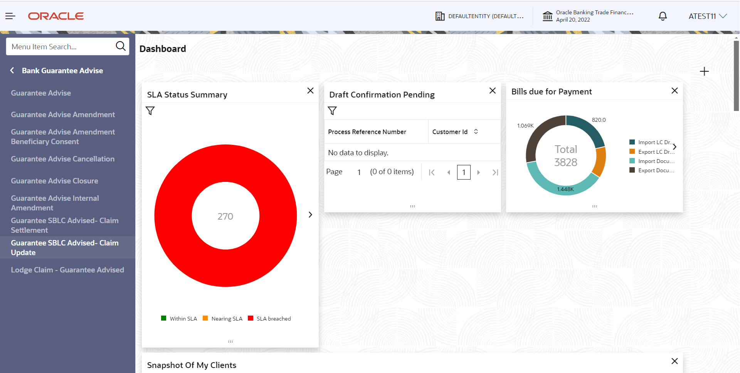Screen dimensions: 740x373
Task: Open Lodge Claim - Guarantee Advised
Action: tap(67, 270)
